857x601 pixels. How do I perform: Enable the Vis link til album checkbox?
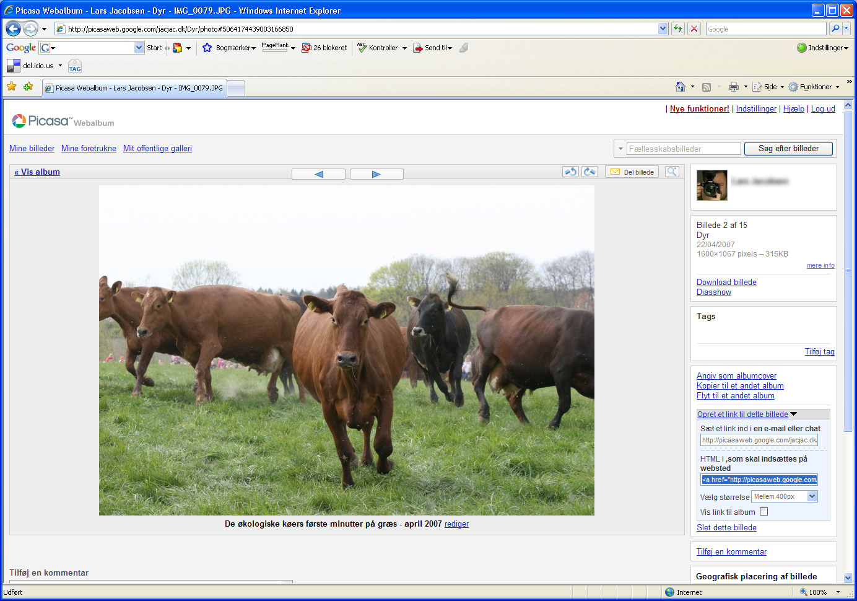(763, 512)
